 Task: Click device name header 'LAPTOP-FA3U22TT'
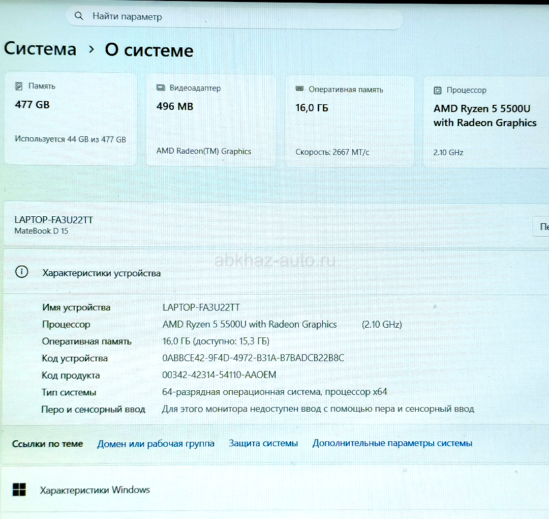tap(53, 220)
